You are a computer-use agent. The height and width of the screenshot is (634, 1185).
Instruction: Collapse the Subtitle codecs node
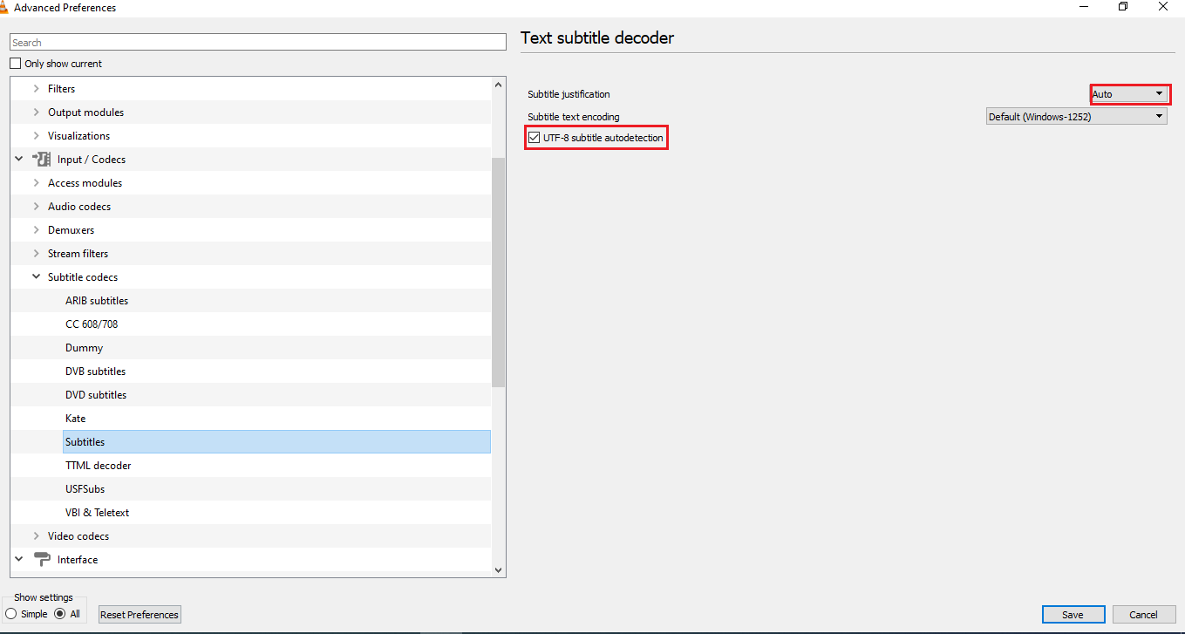point(36,277)
